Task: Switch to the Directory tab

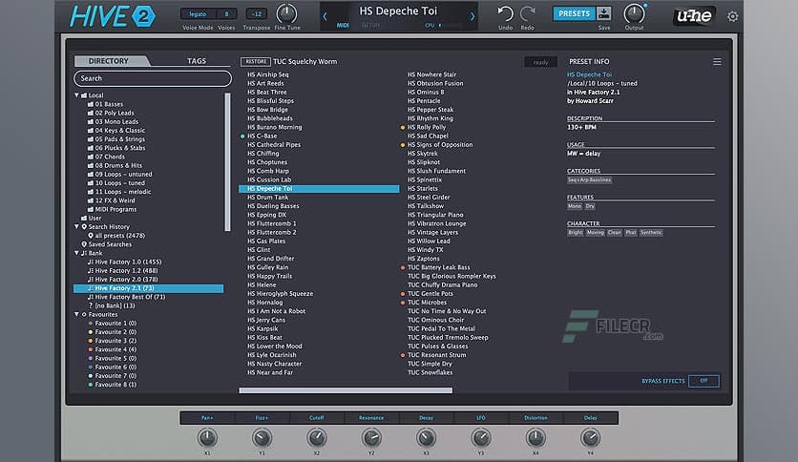Action: [x=108, y=61]
